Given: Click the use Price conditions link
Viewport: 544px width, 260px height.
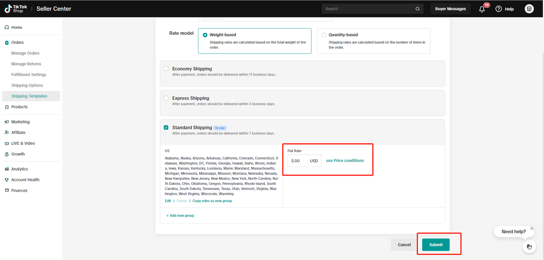Looking at the screenshot, I should (x=345, y=161).
